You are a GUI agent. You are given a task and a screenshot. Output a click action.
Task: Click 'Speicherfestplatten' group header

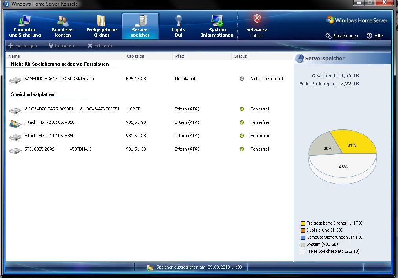(x=33, y=94)
